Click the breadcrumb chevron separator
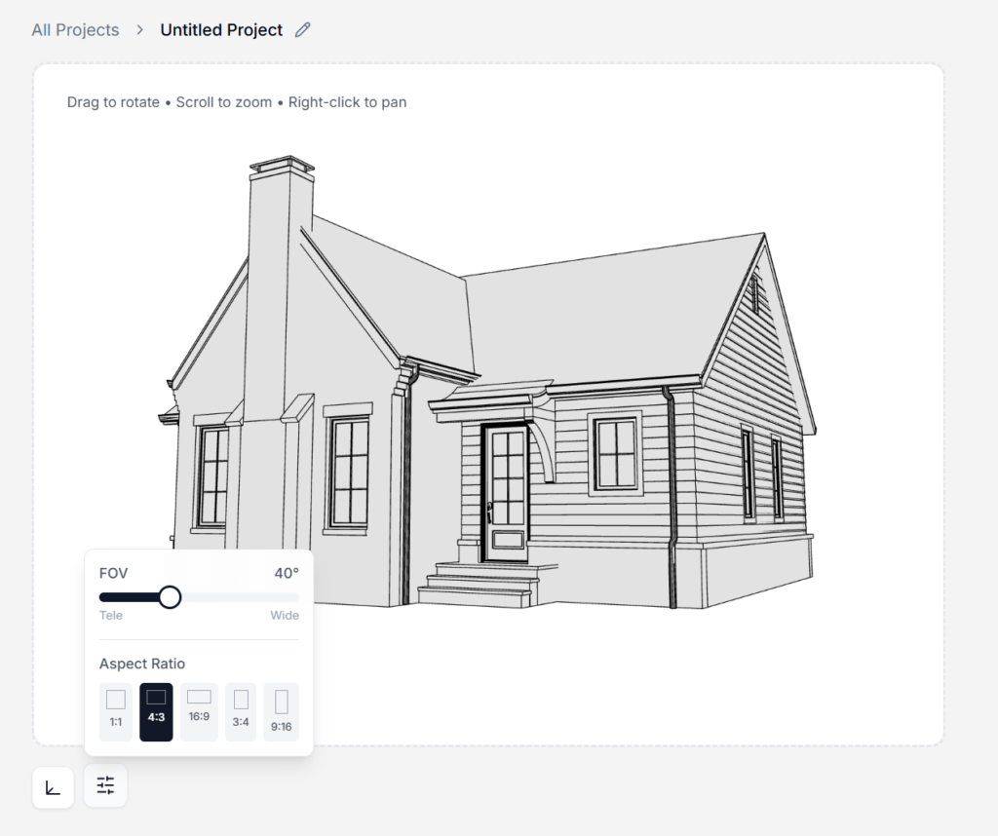 tap(140, 30)
